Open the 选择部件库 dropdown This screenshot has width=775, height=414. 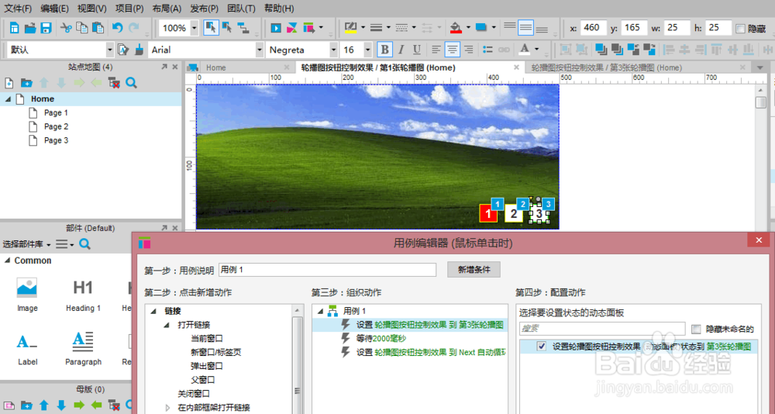point(26,244)
